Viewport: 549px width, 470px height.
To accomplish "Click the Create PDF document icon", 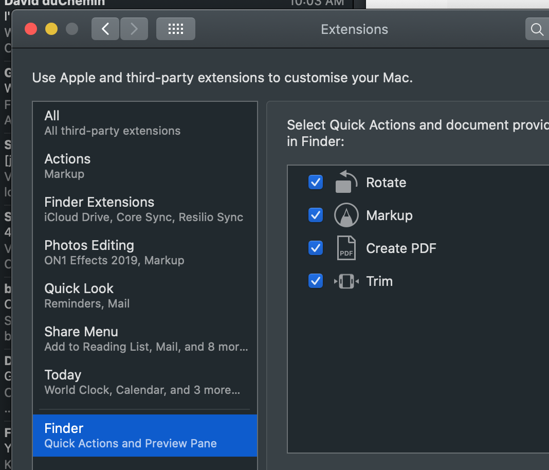I will tap(346, 248).
